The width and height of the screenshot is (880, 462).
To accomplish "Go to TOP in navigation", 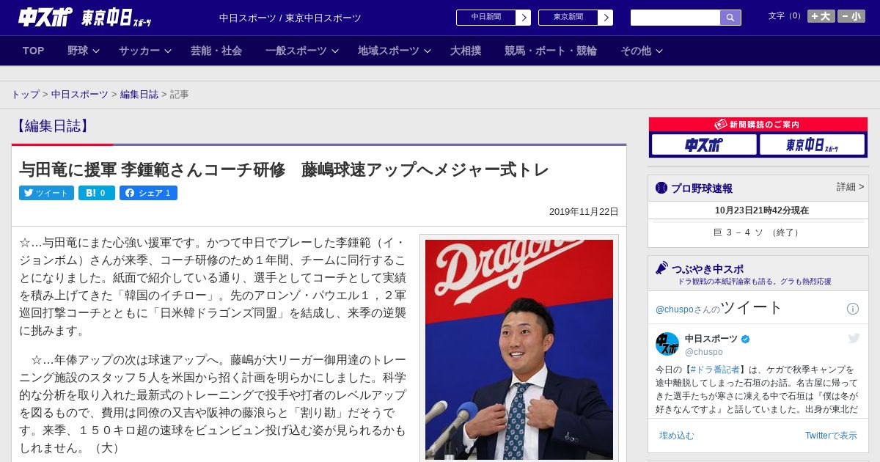I will point(34,51).
